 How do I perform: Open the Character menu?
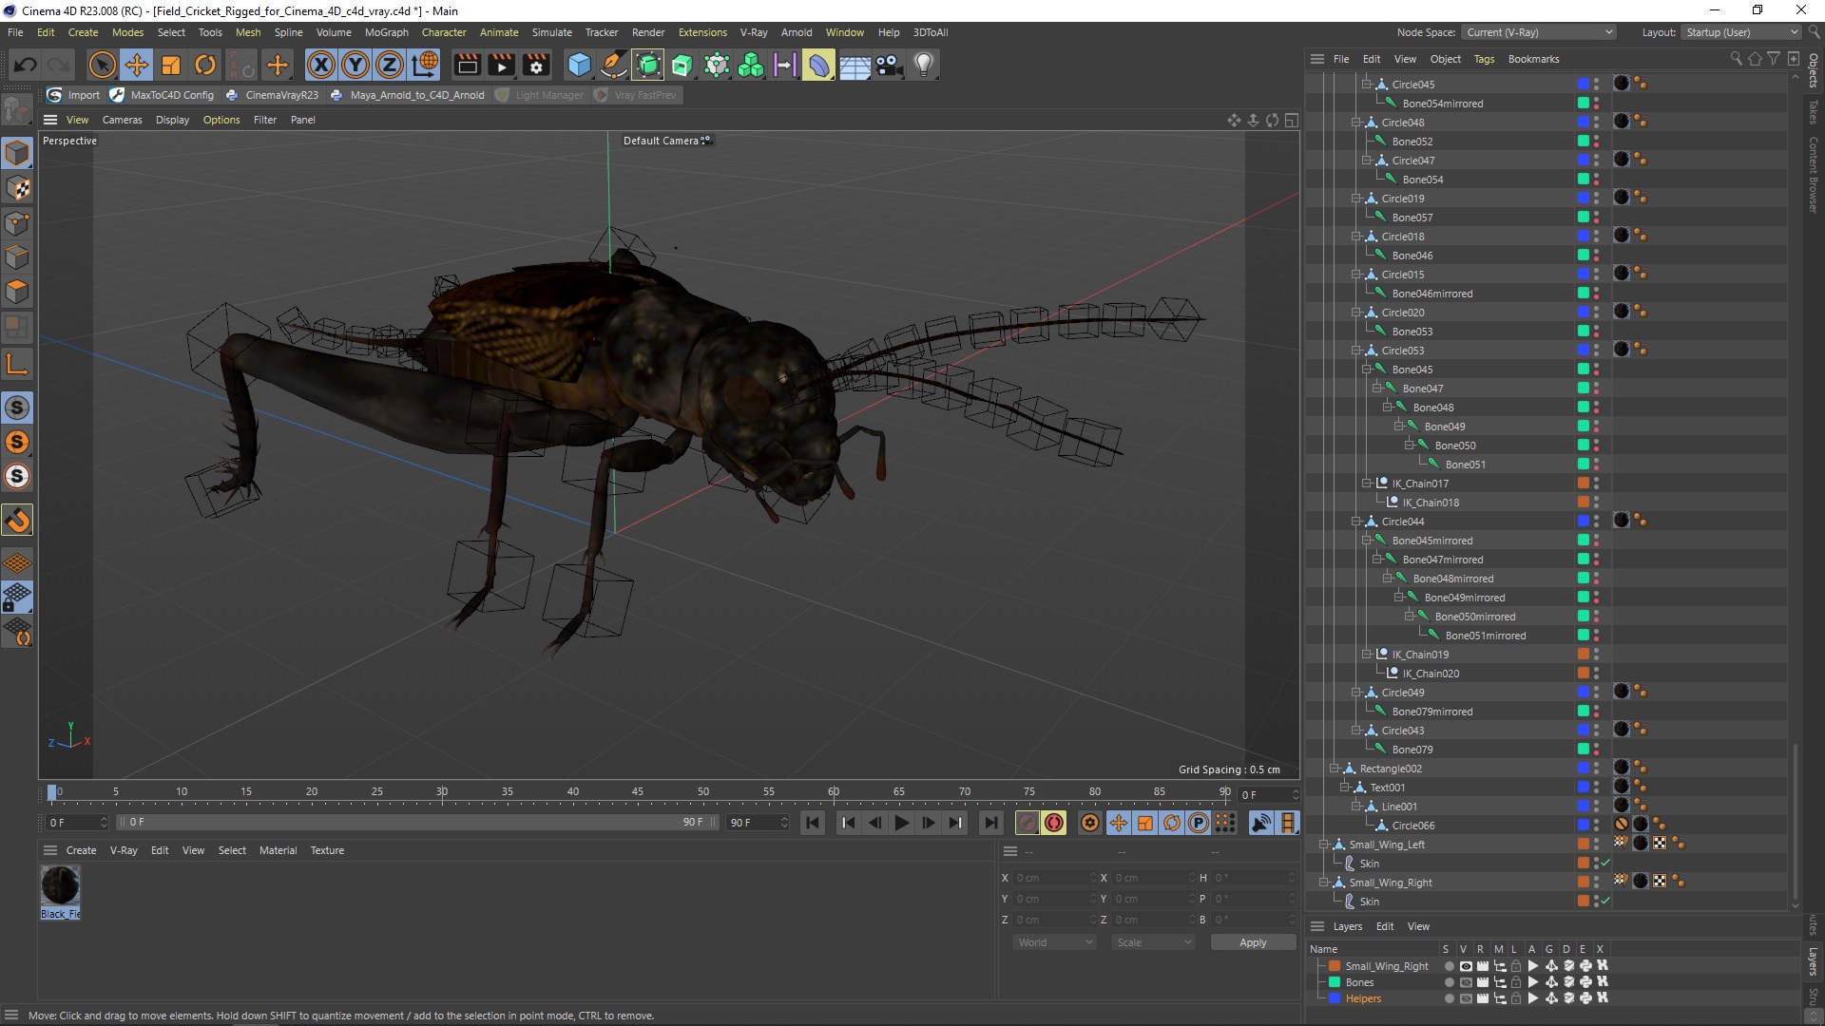(x=444, y=32)
